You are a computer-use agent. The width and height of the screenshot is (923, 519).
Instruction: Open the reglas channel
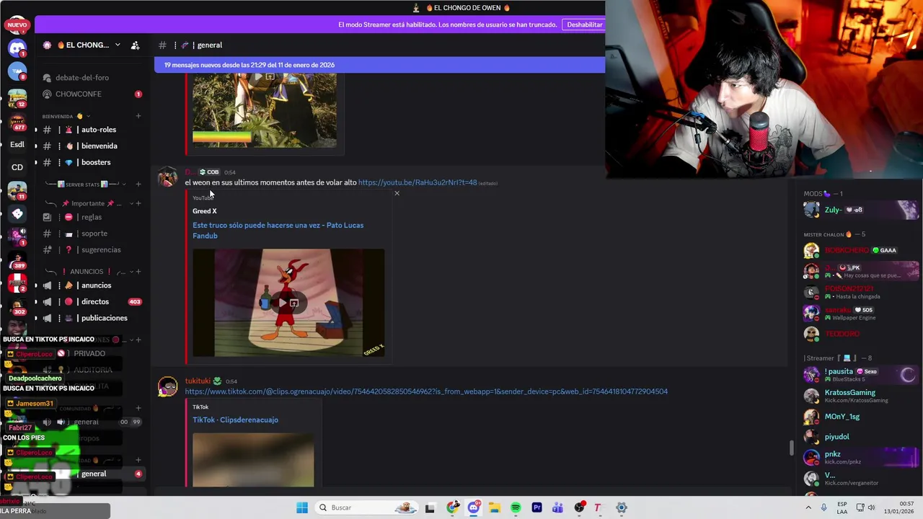pyautogui.click(x=92, y=217)
